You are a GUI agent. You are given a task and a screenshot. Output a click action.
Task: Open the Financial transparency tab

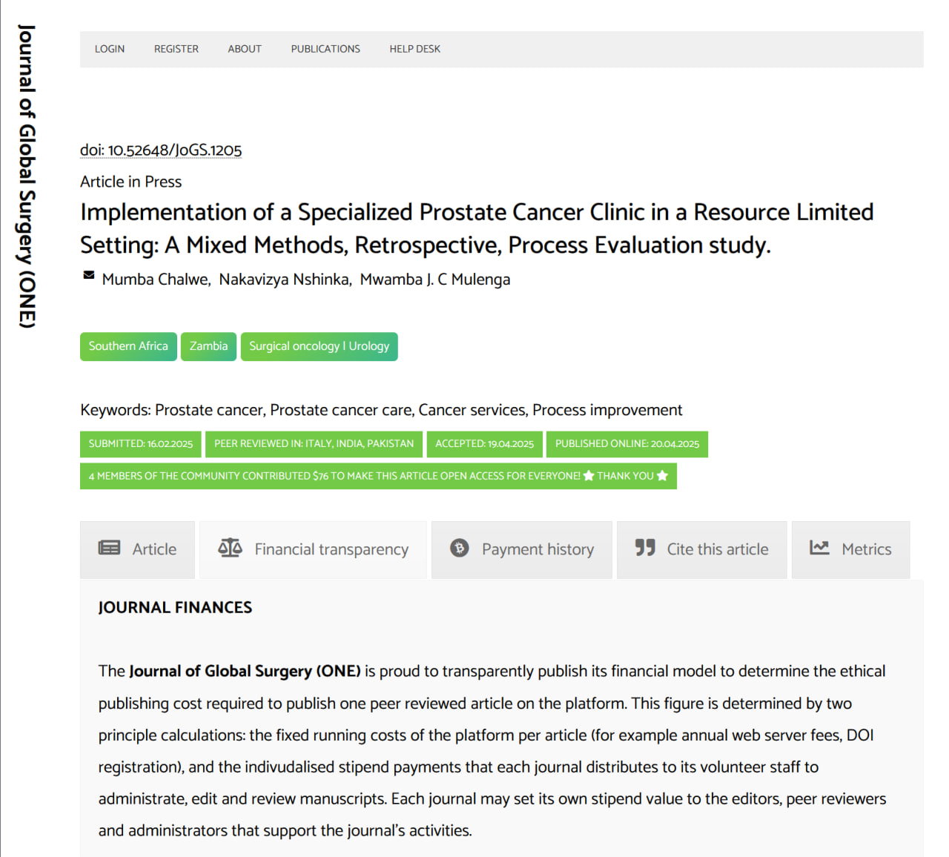[x=313, y=549]
